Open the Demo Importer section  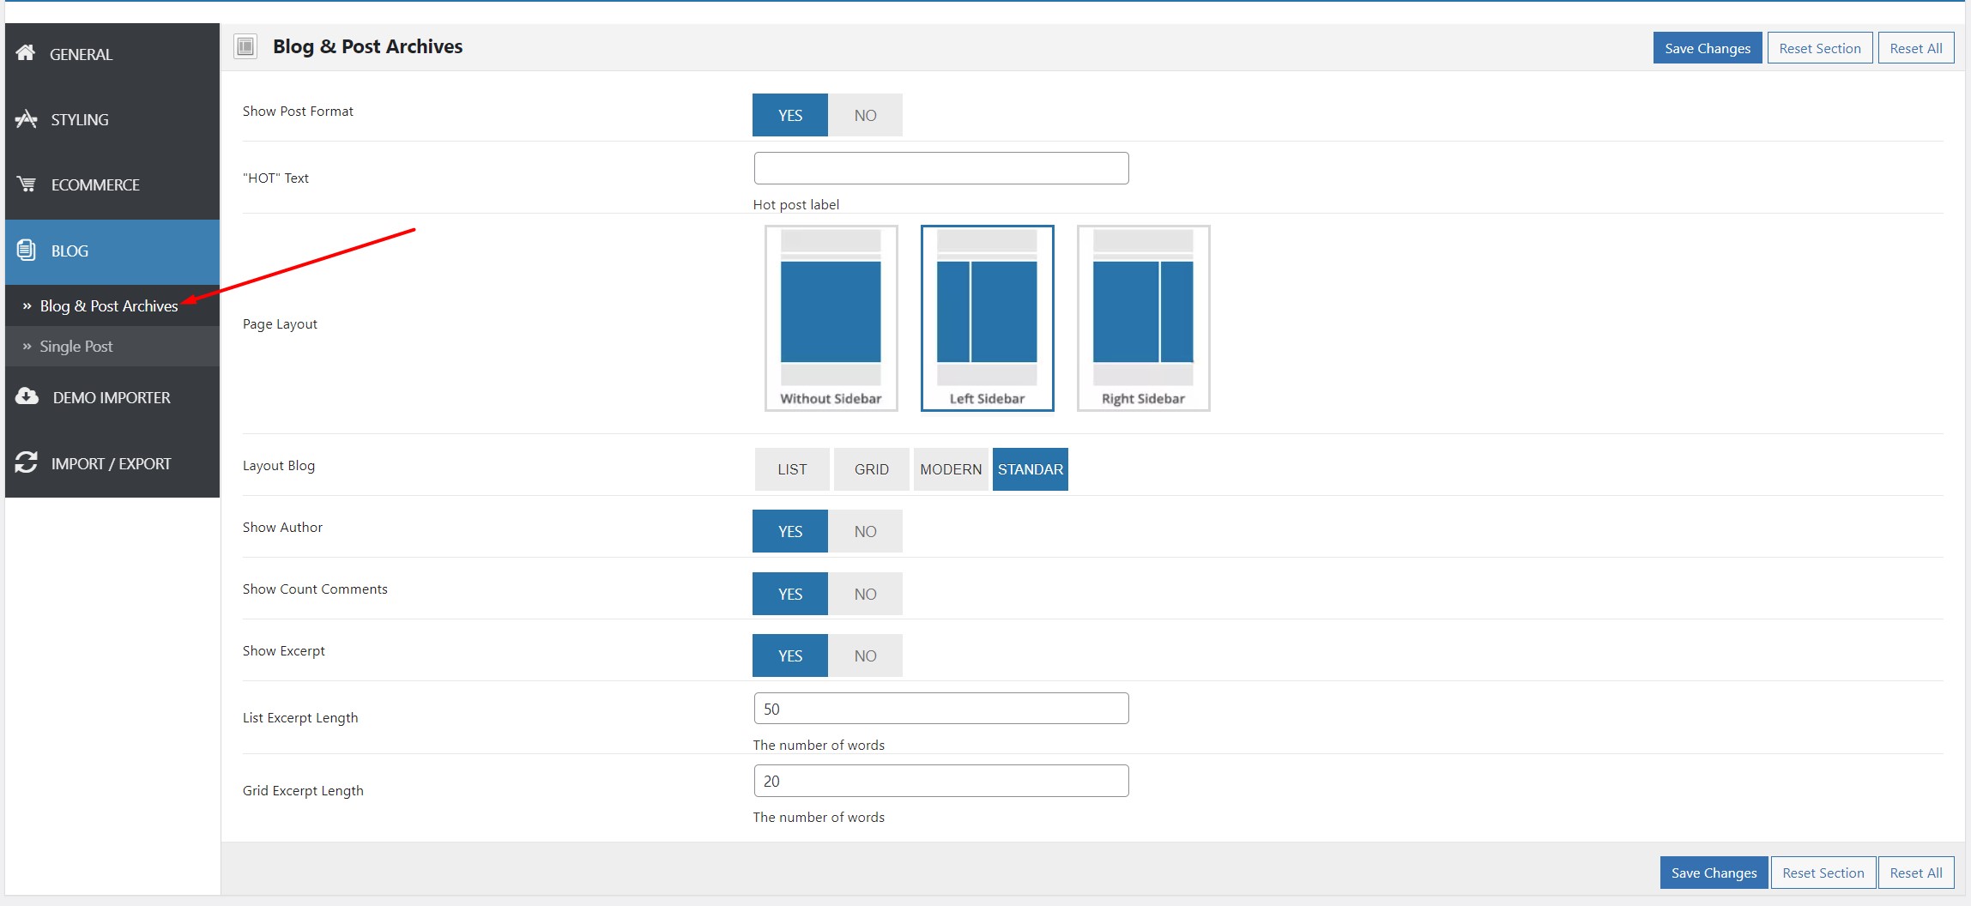point(112,398)
